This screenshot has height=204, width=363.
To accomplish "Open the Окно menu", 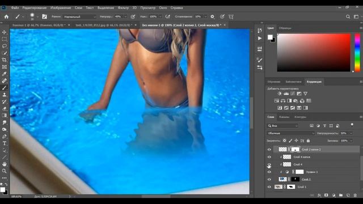I will (x=163, y=8).
